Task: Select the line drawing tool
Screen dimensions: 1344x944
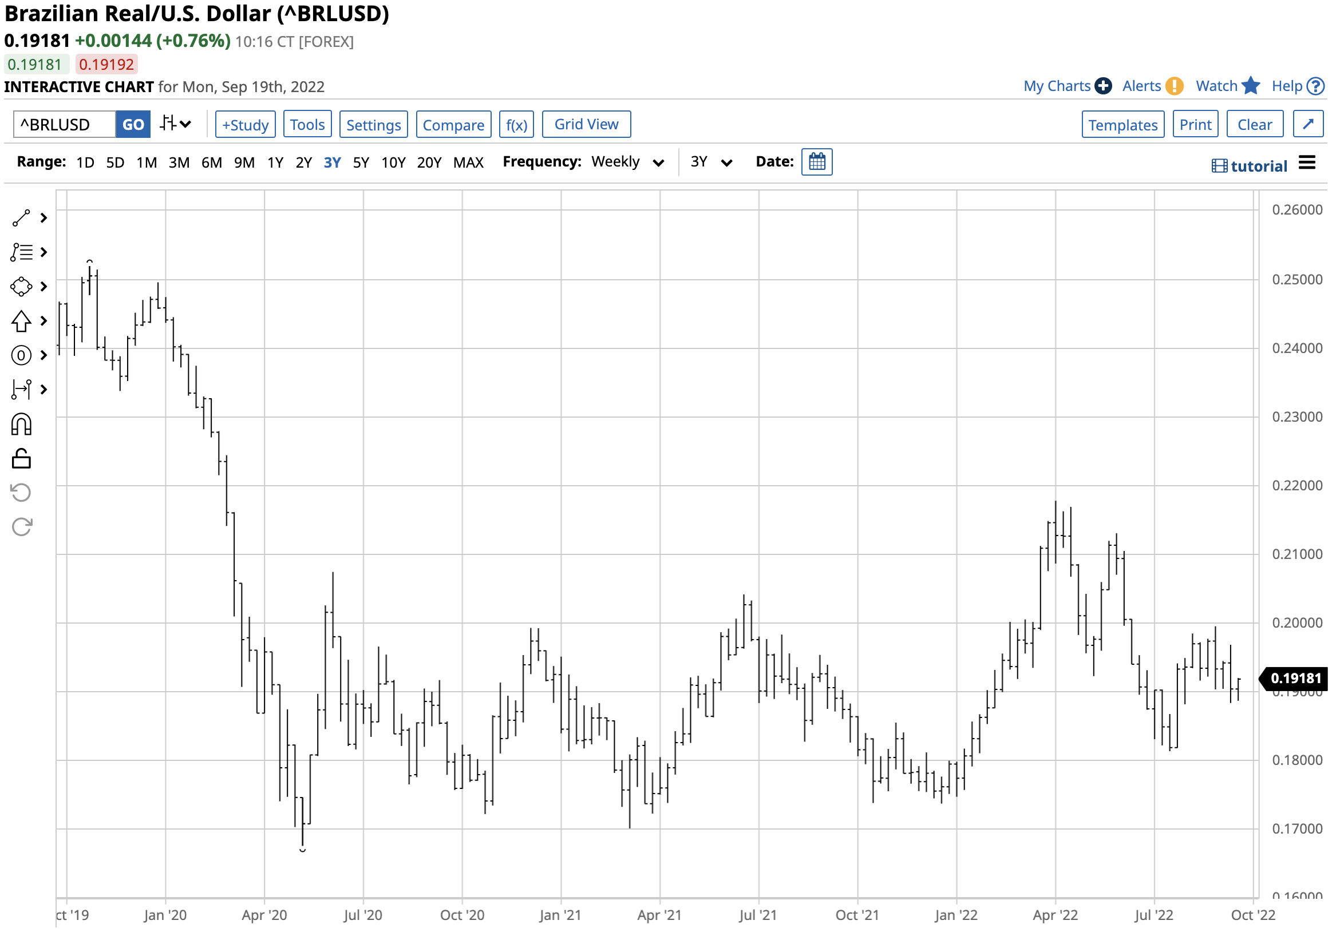Action: pos(21,219)
